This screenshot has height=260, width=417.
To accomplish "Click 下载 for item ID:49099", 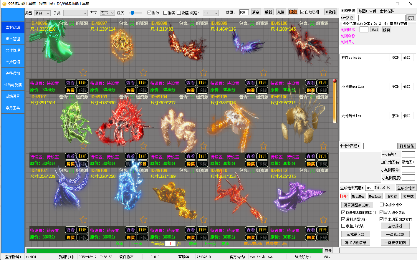I will (x=263, y=90).
